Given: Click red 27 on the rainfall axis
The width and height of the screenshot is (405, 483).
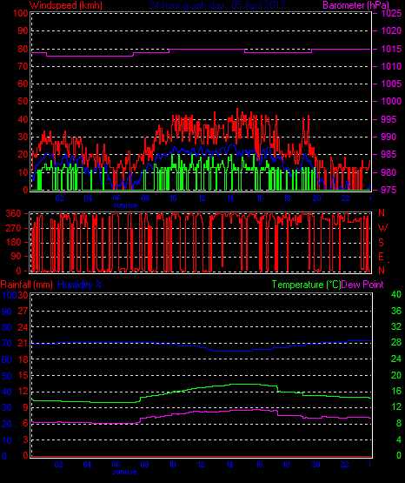Looking at the screenshot, I should click(23, 311).
